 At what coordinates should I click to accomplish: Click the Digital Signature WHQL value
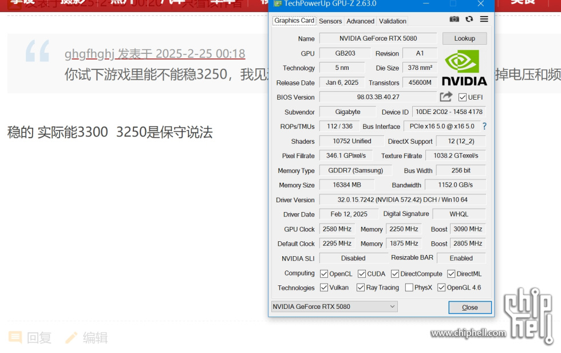(x=459, y=214)
